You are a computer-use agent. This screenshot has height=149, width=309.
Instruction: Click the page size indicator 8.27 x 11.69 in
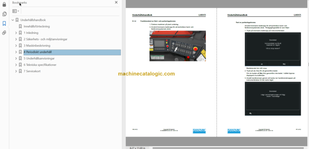click(138, 148)
